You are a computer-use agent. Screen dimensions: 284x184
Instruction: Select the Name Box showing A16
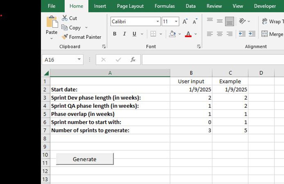(x=62, y=59)
